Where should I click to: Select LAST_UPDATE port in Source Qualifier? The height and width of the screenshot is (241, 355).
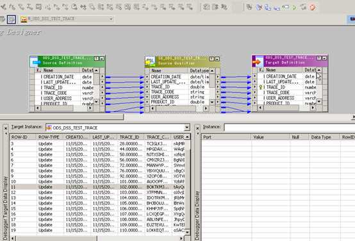coord(168,82)
